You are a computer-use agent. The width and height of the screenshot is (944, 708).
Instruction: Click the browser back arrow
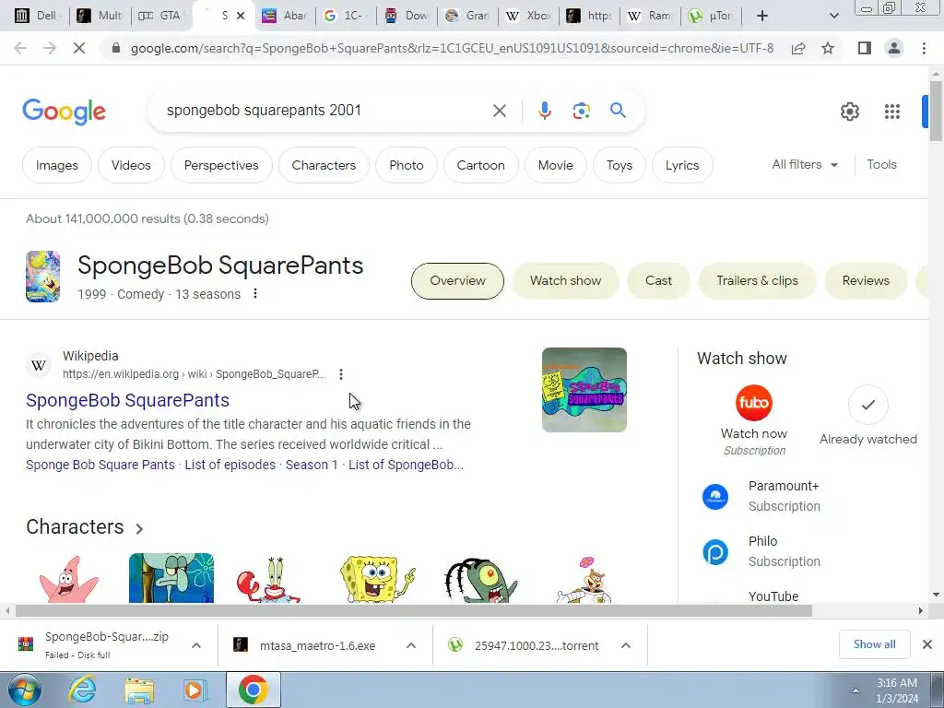click(x=20, y=48)
